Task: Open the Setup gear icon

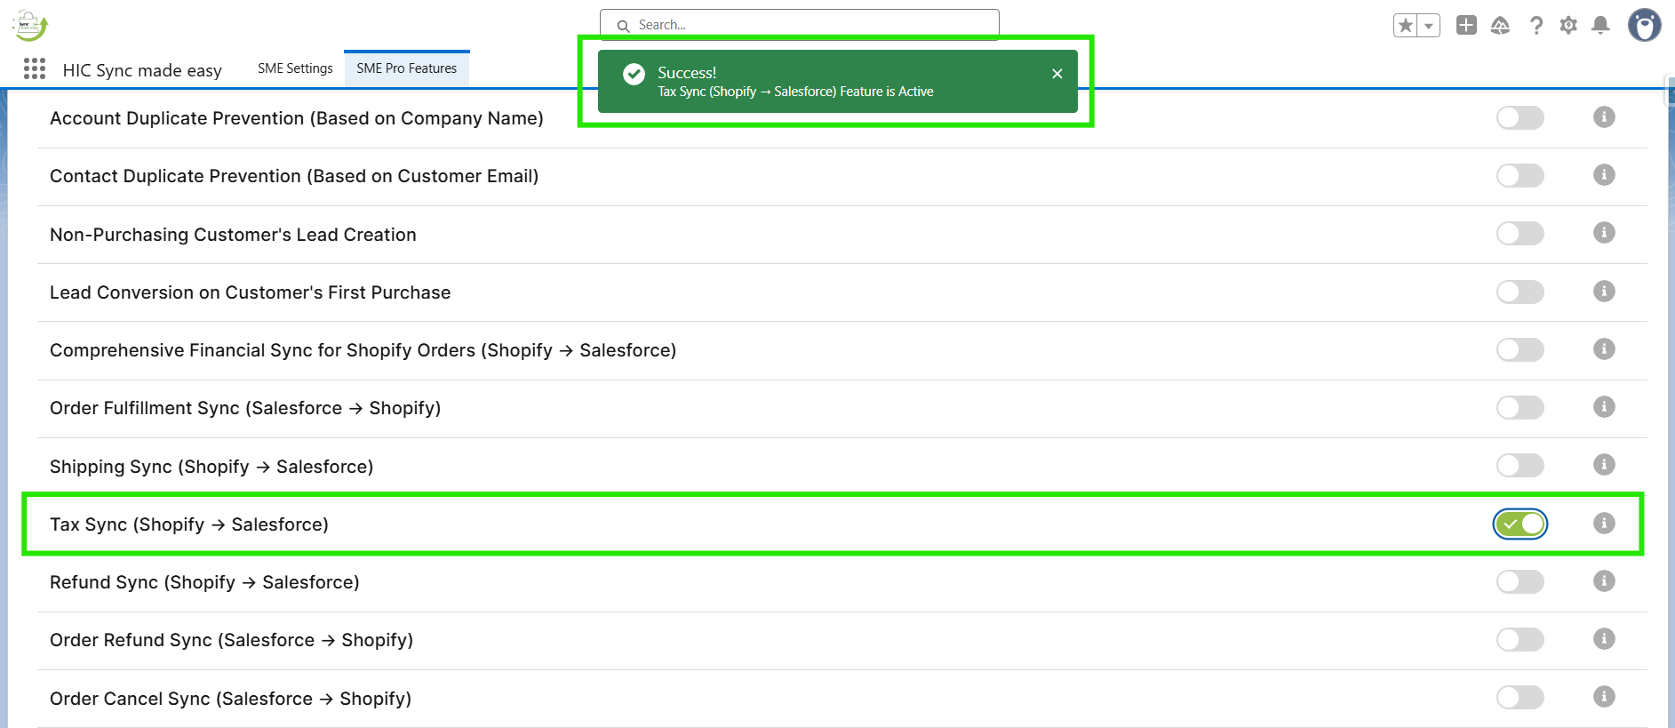Action: (x=1568, y=26)
